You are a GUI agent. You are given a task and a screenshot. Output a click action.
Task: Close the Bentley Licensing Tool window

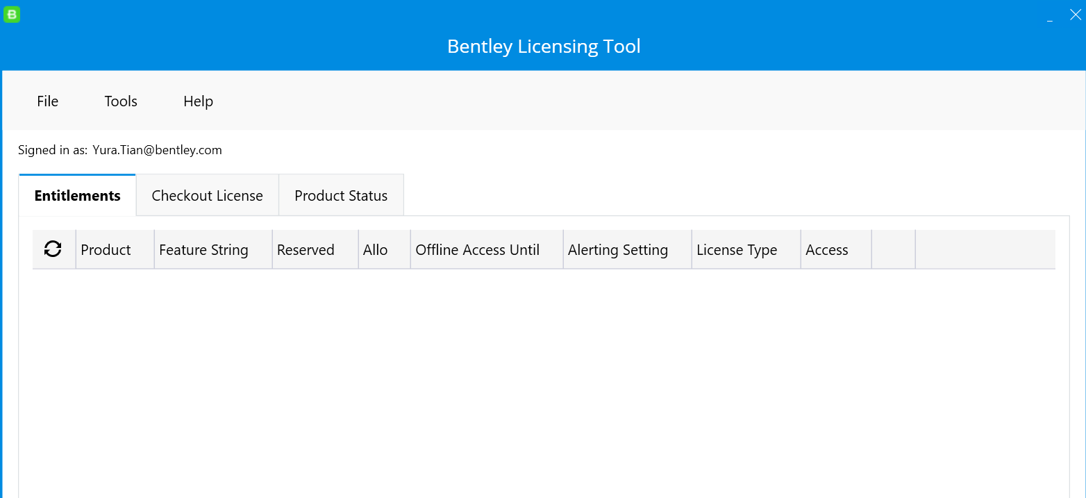coord(1075,15)
